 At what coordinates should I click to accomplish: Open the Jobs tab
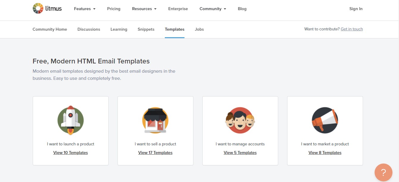(x=199, y=29)
